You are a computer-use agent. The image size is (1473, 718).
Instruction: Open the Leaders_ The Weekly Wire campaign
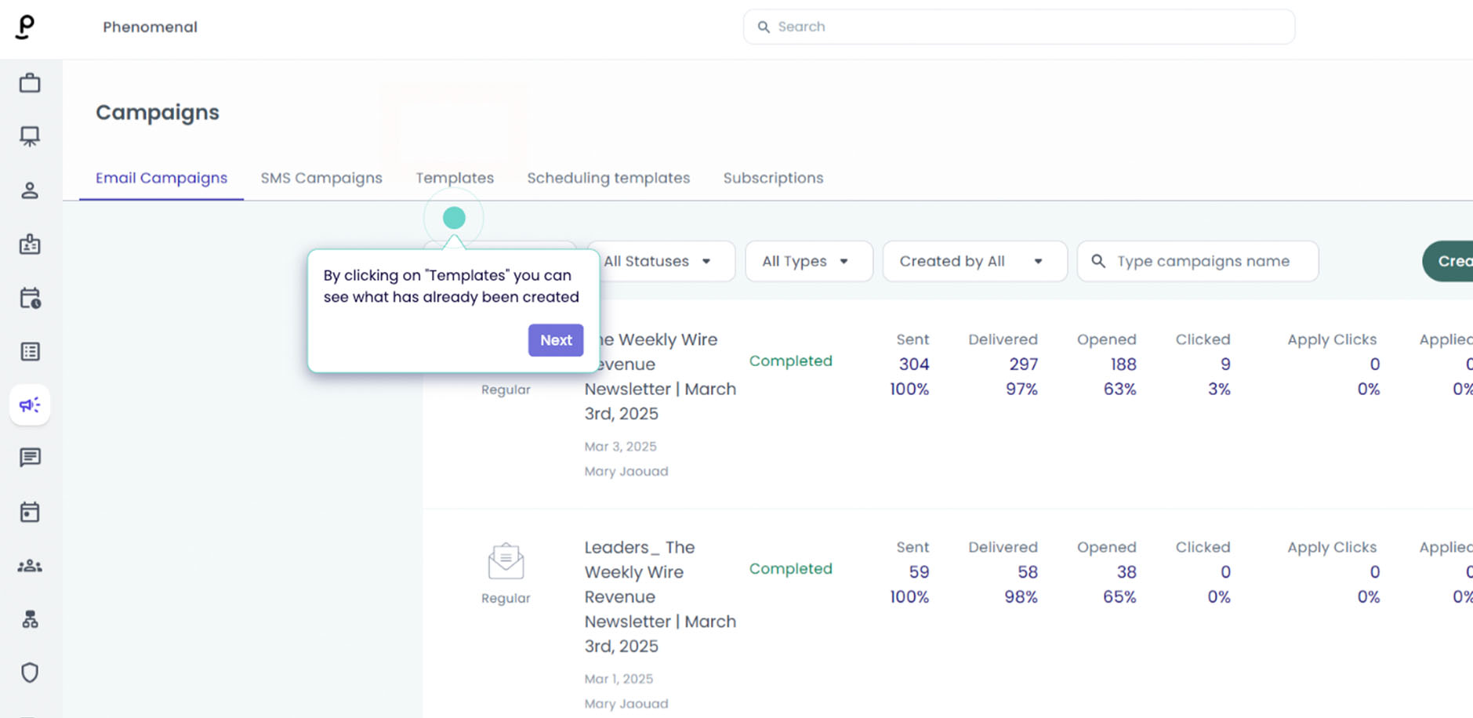coord(660,597)
